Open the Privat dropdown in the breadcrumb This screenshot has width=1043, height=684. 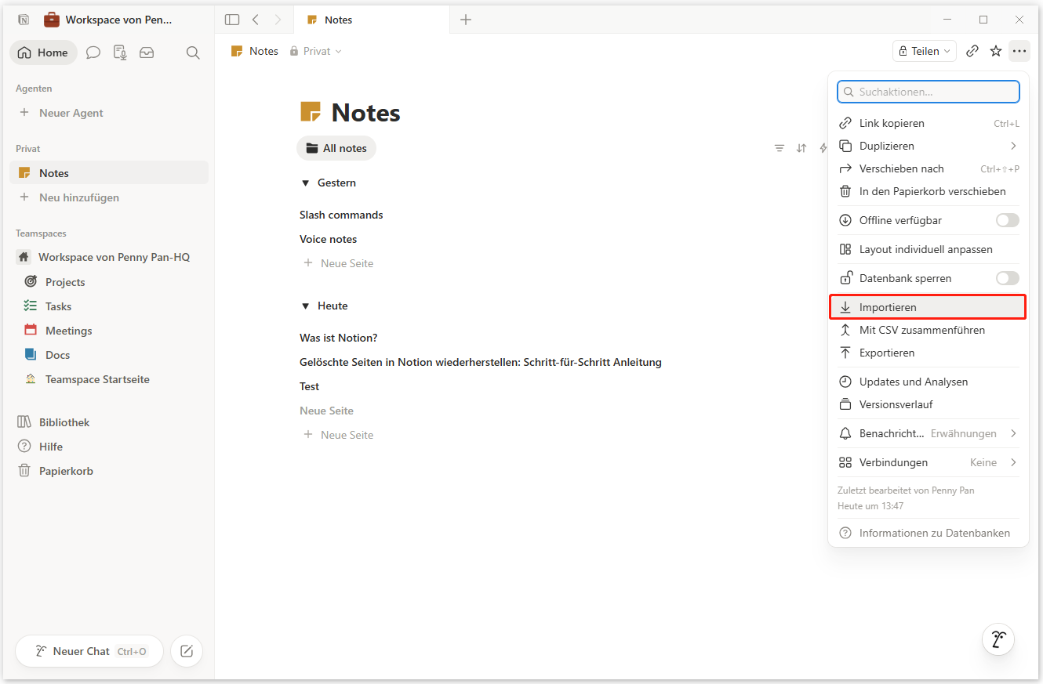[316, 51]
